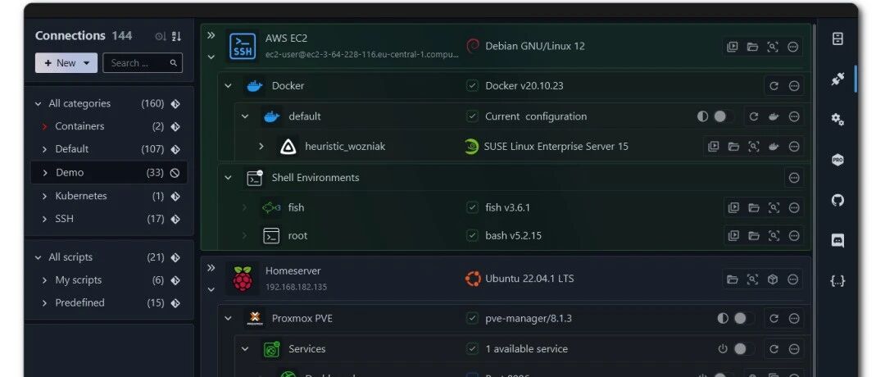Open settings gears icon in right sidebar
The image size is (885, 377).
pos(837,119)
